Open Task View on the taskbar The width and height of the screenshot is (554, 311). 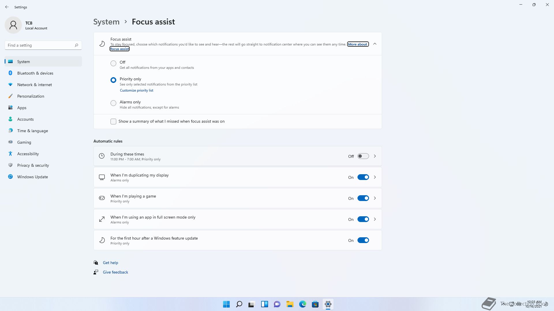click(252, 304)
